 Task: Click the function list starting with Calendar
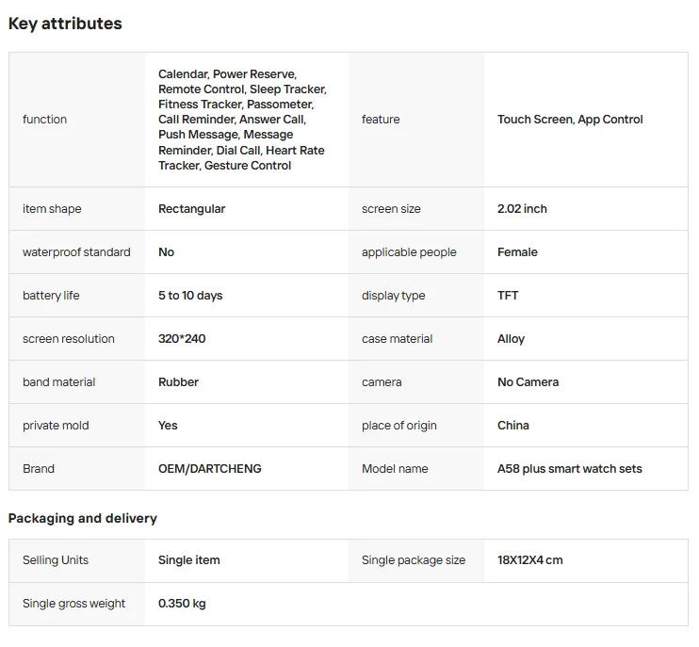click(242, 120)
